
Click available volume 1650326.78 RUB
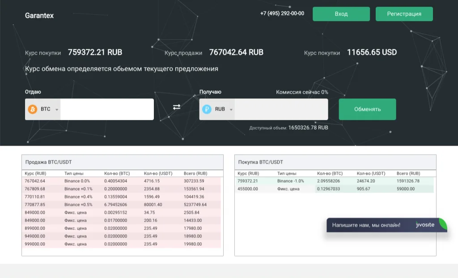308,128
